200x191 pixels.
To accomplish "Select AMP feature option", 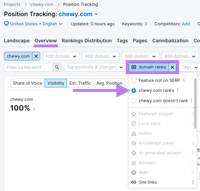I will pos(163,173).
